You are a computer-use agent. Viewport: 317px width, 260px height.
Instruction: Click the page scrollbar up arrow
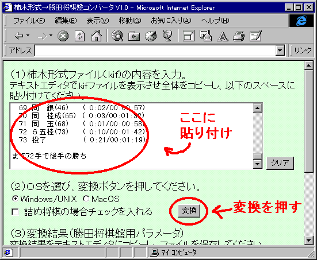309,65
